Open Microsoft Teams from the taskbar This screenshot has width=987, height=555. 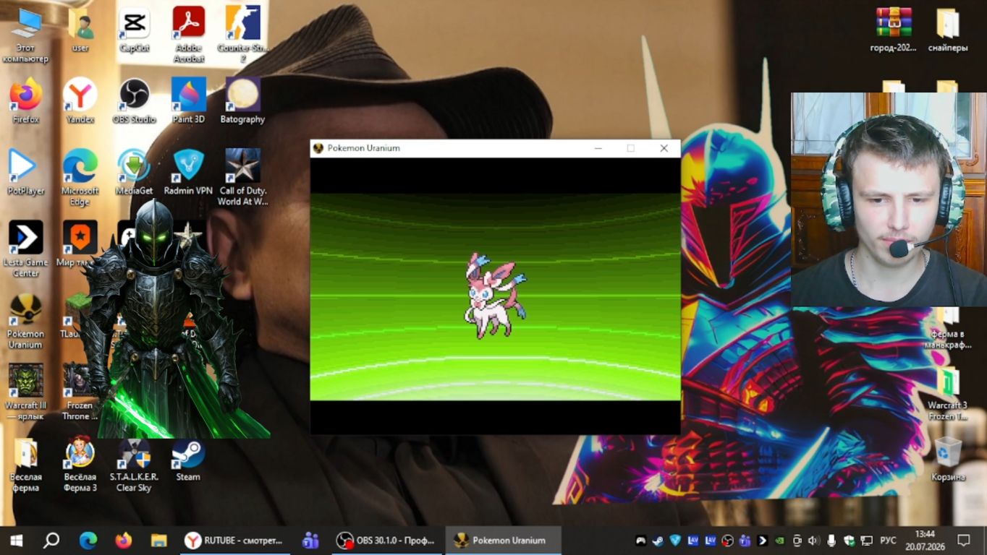pos(311,541)
